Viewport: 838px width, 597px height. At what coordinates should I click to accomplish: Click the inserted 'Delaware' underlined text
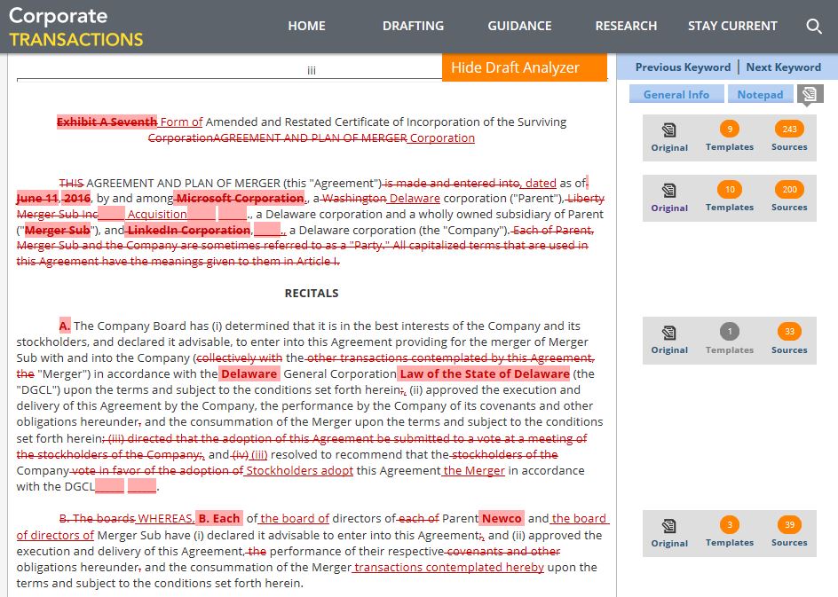pyautogui.click(x=415, y=199)
